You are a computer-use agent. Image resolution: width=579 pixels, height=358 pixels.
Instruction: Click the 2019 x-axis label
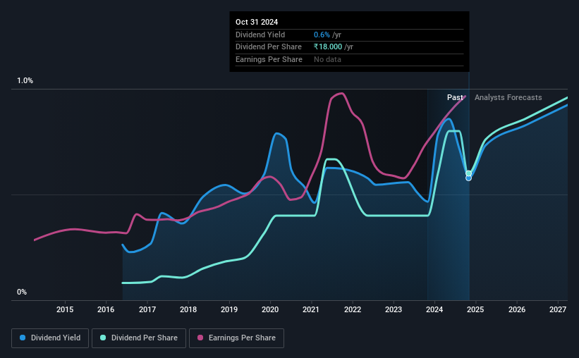point(229,309)
